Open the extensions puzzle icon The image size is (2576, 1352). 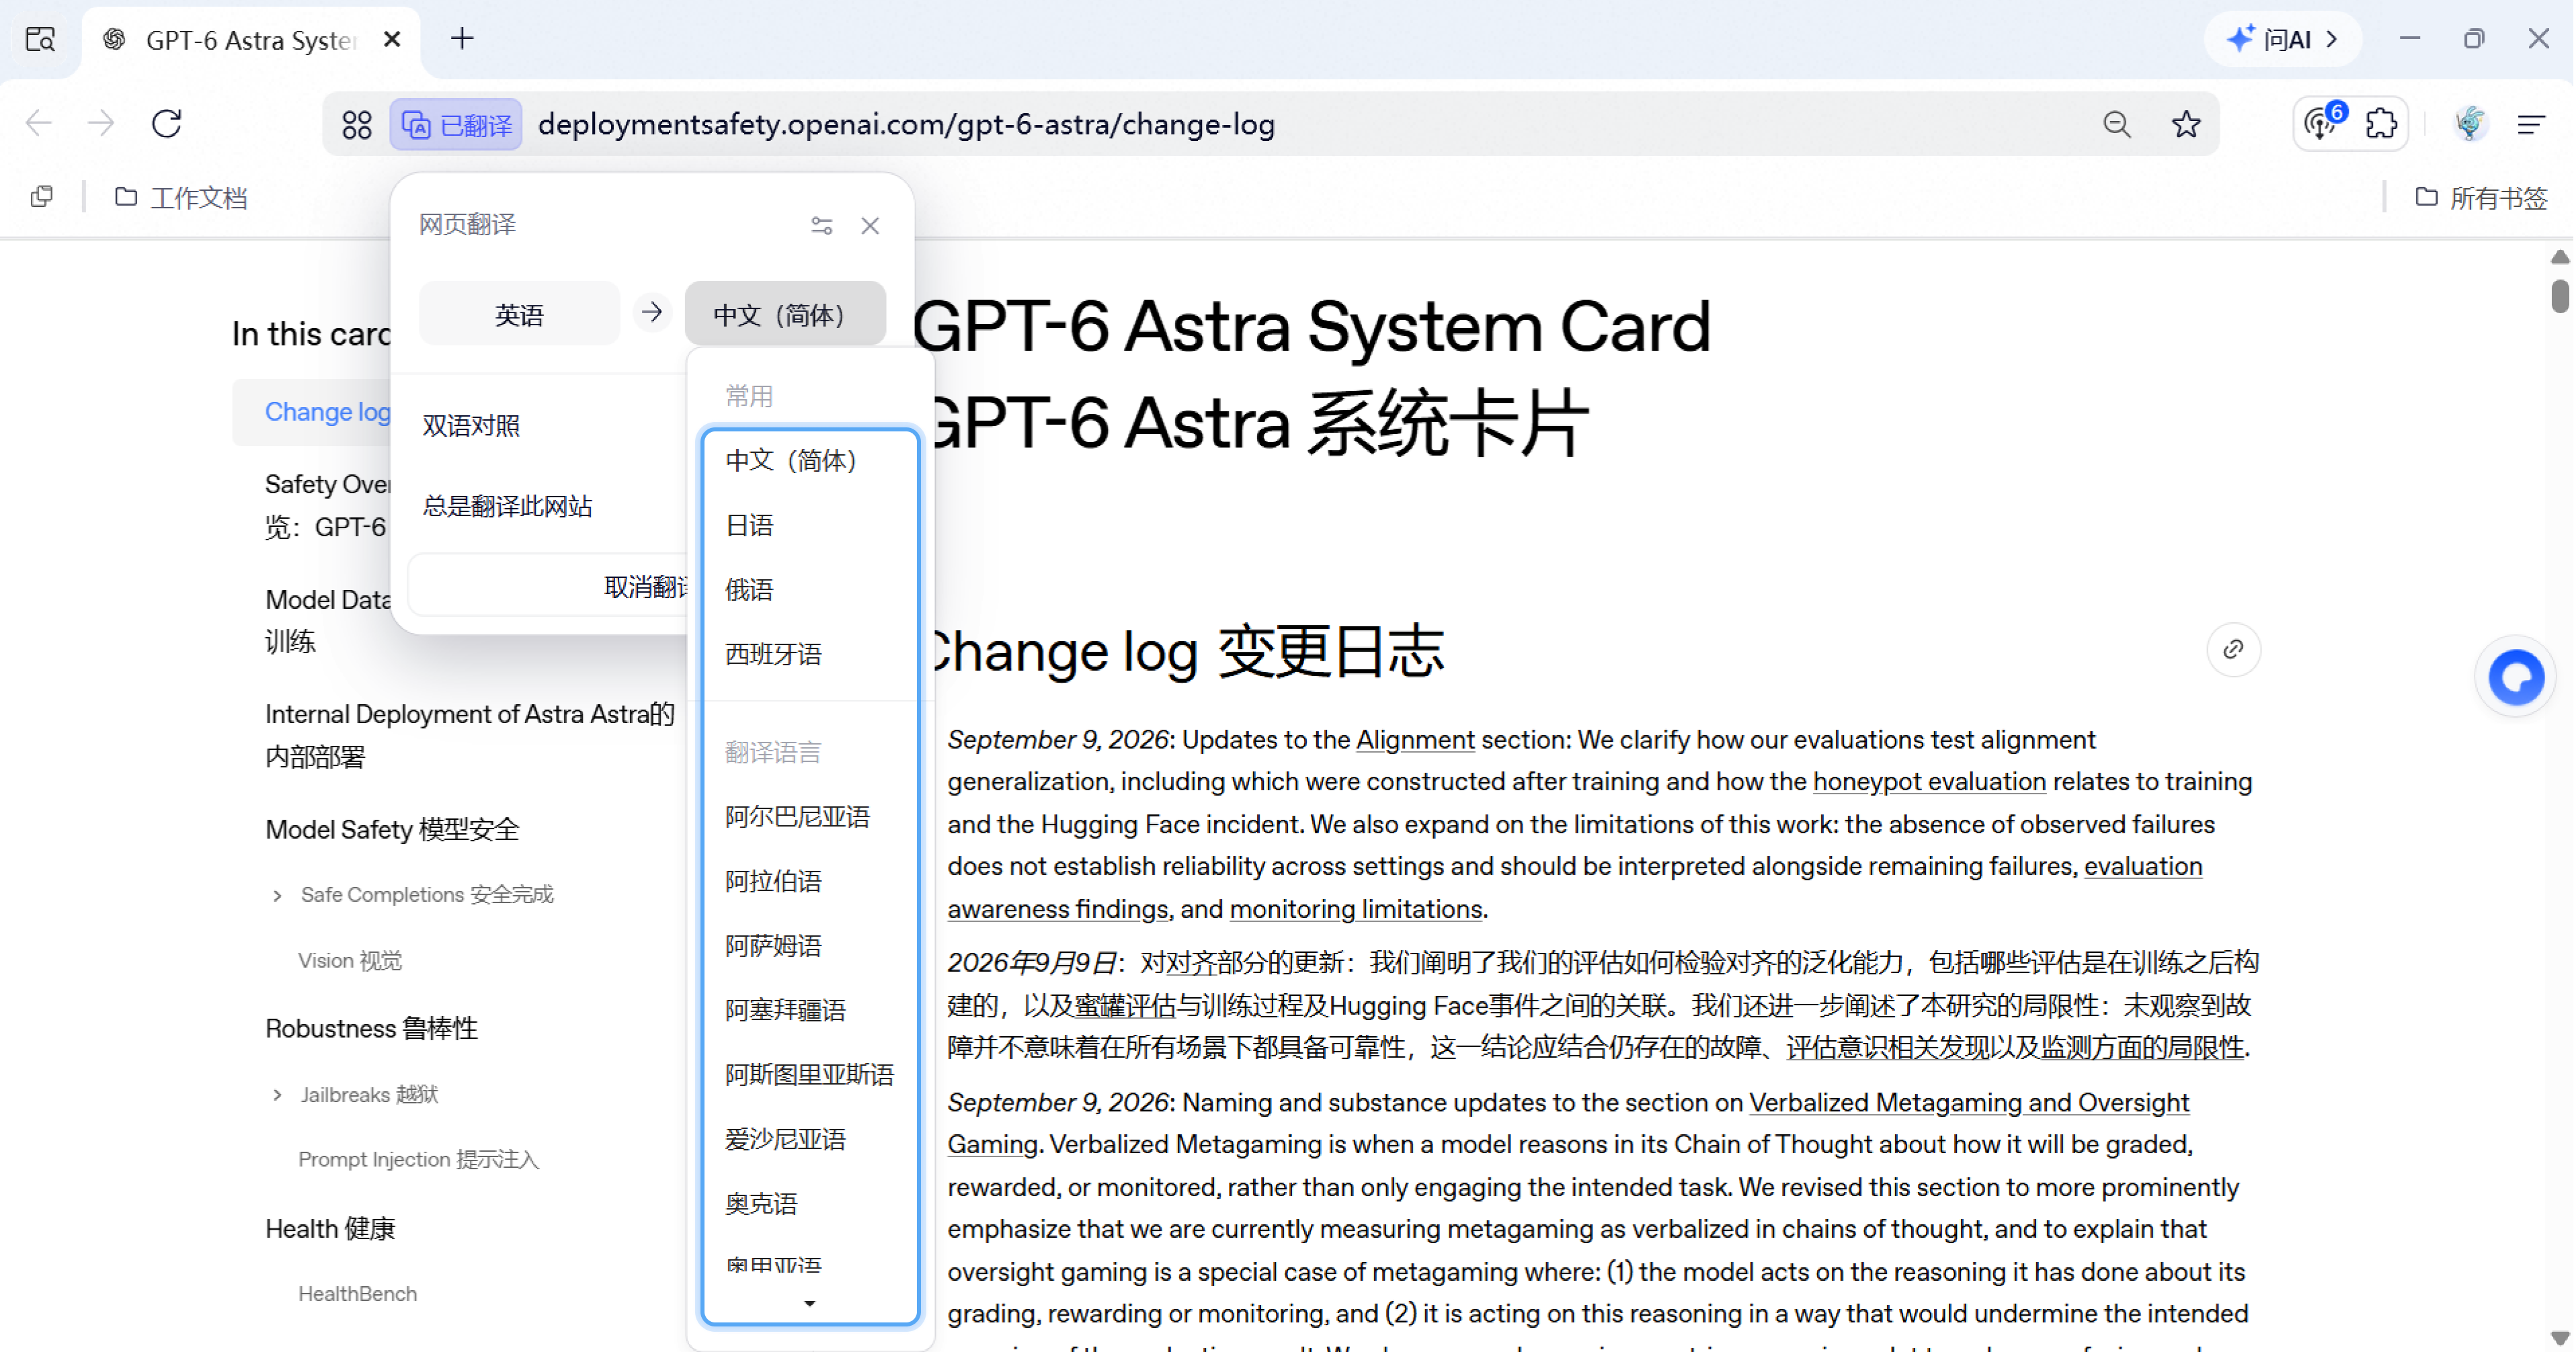(2382, 124)
